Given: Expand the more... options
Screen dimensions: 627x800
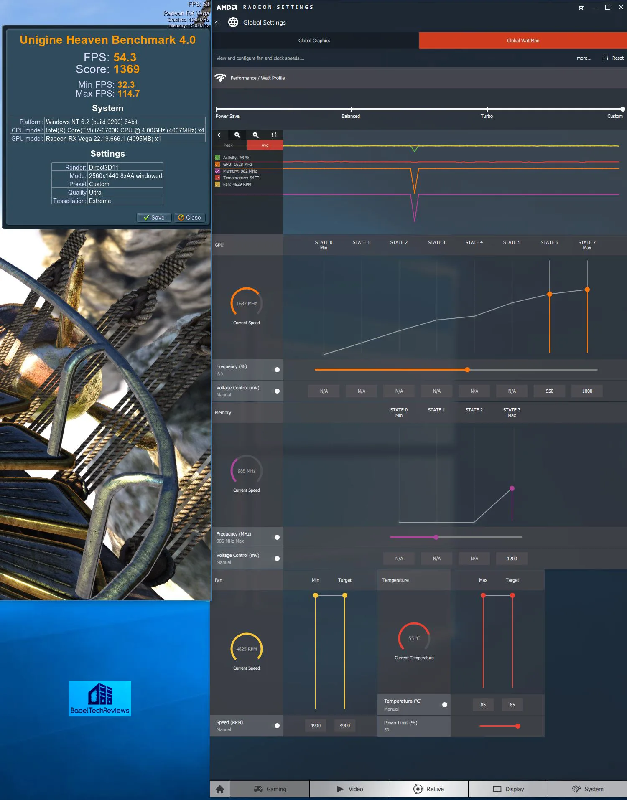Looking at the screenshot, I should click(584, 58).
